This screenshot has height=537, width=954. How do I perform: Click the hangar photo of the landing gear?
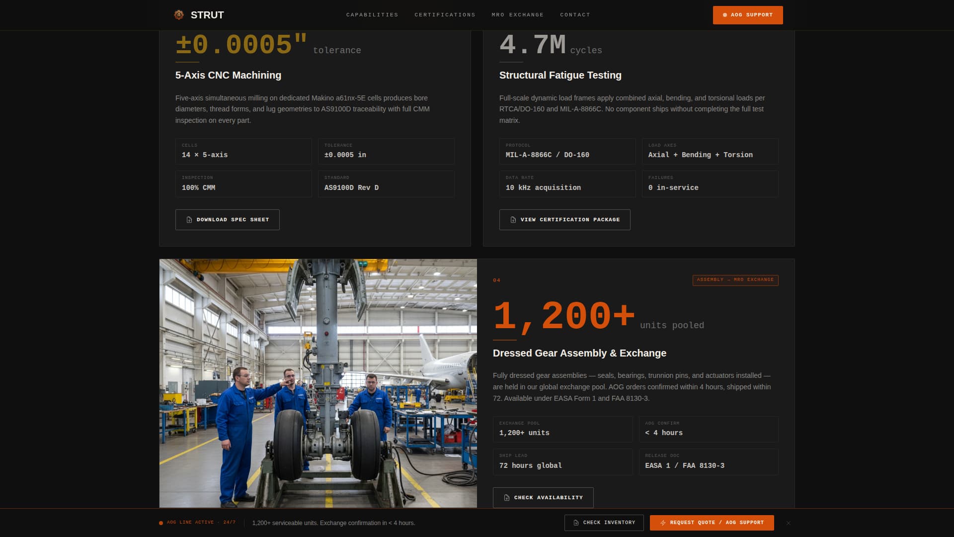tap(318, 383)
